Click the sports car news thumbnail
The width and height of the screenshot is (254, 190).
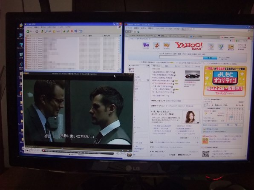point(192,76)
